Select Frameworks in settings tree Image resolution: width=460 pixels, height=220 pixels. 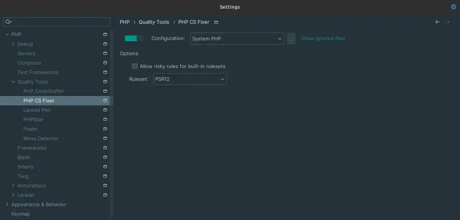[x=31, y=148]
